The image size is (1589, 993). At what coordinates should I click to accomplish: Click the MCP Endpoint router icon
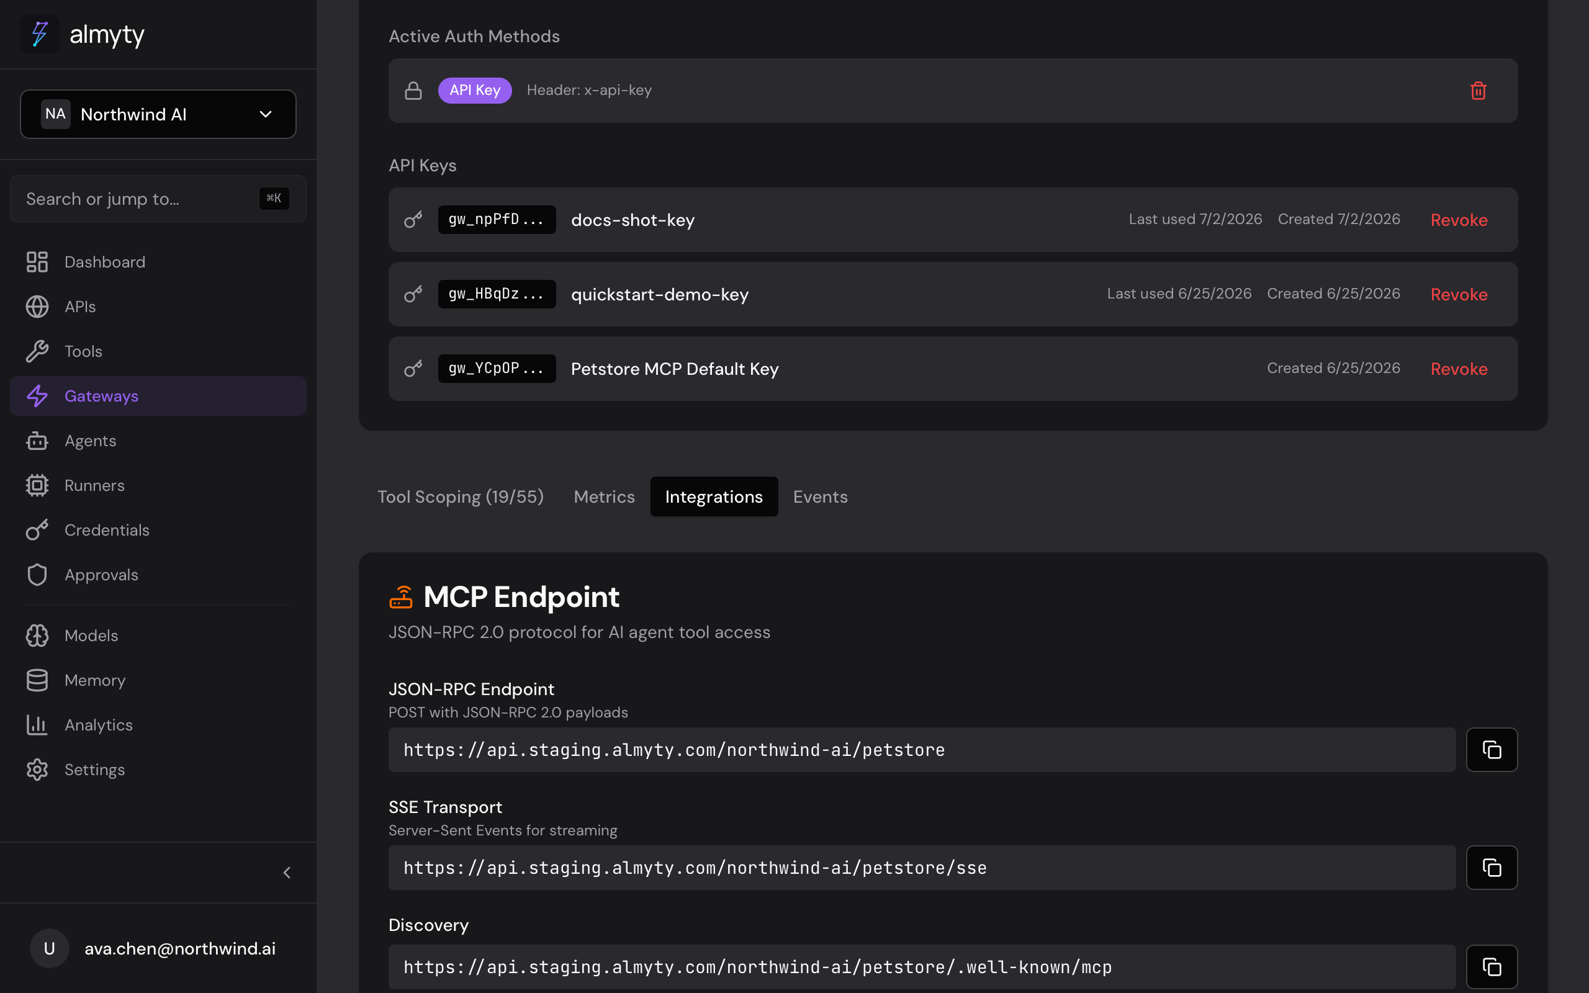click(x=400, y=597)
